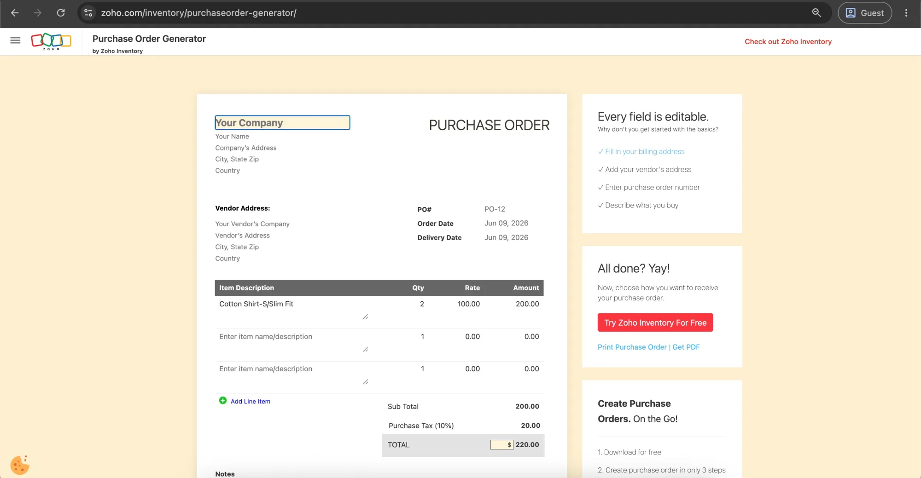
Task: Click the Amount column header
Action: point(526,288)
